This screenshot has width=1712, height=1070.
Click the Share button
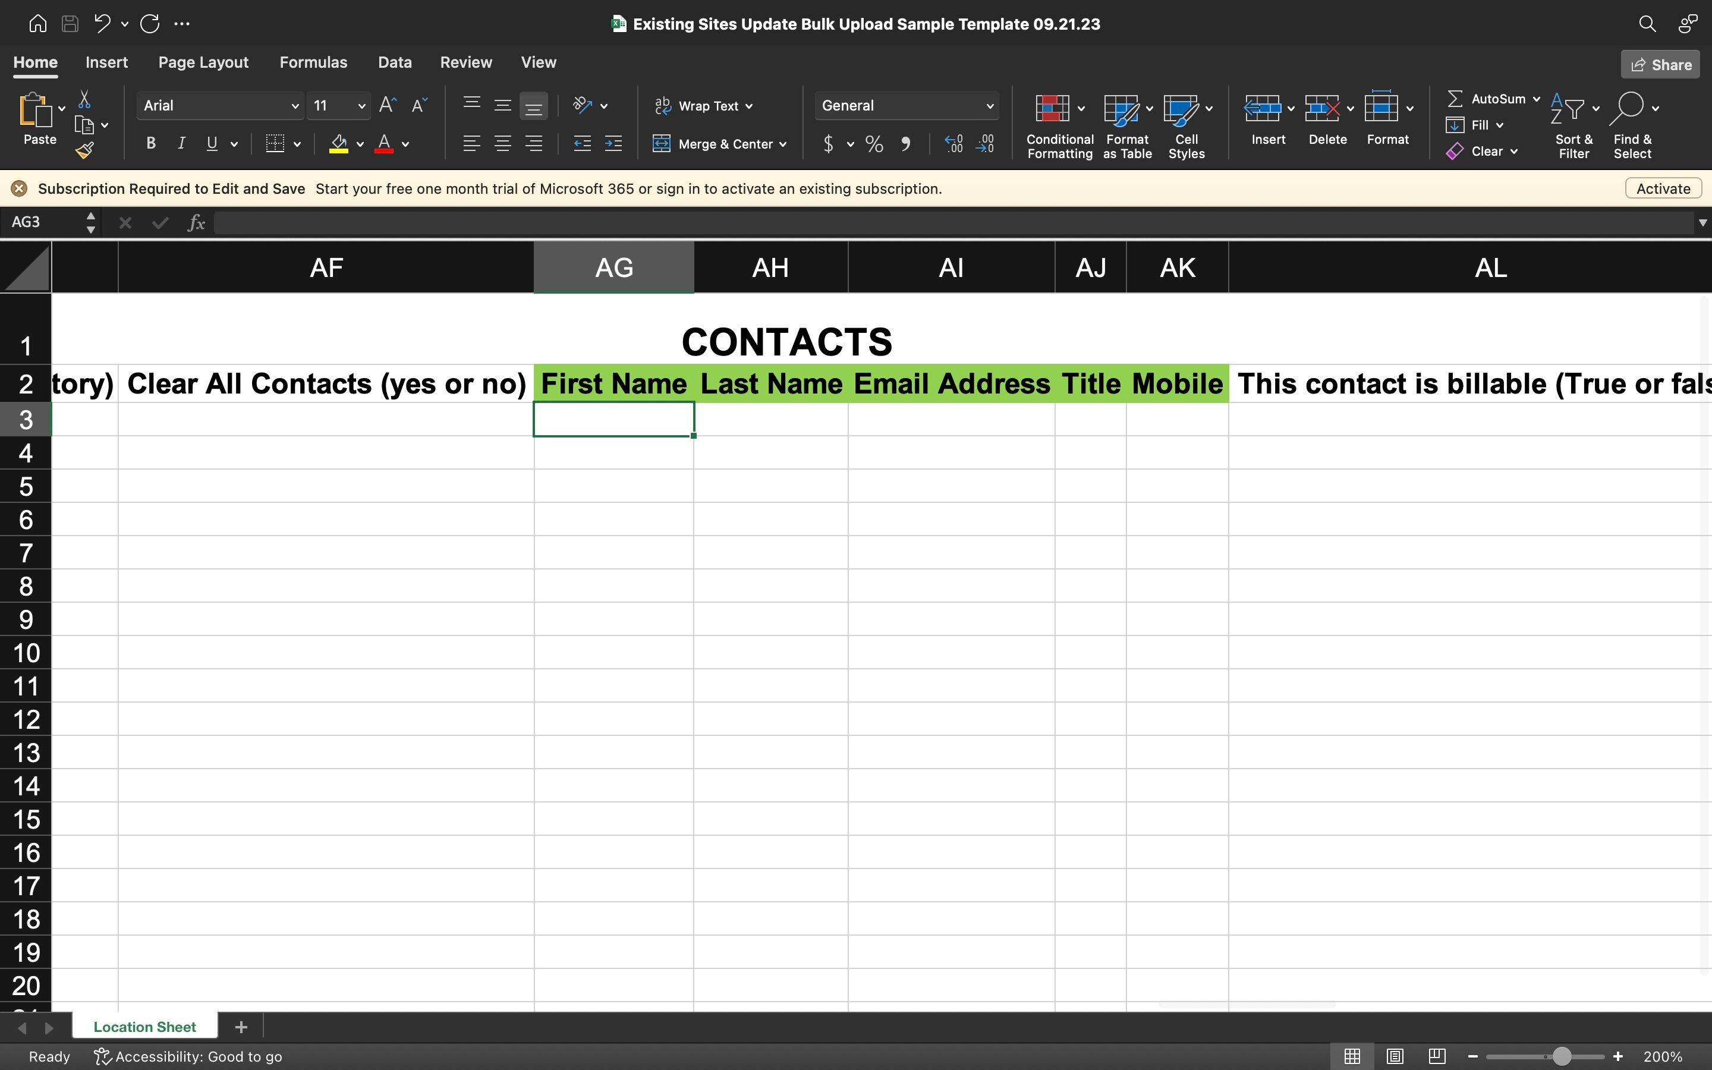[1660, 64]
